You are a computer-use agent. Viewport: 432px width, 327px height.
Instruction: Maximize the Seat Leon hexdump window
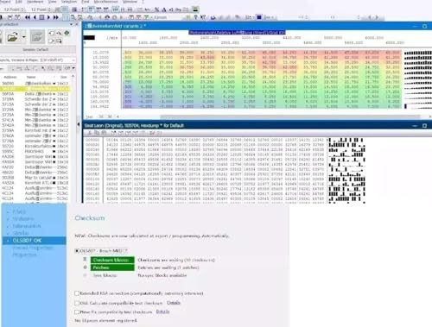(x=424, y=126)
